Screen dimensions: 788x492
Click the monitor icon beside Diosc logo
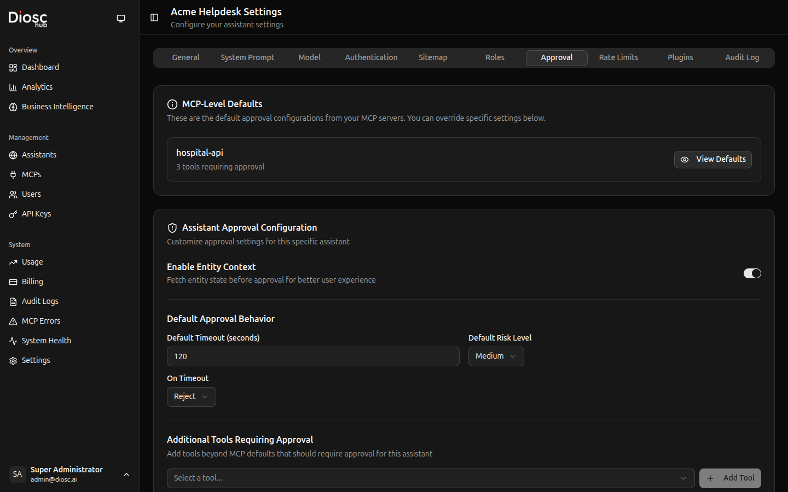point(121,19)
